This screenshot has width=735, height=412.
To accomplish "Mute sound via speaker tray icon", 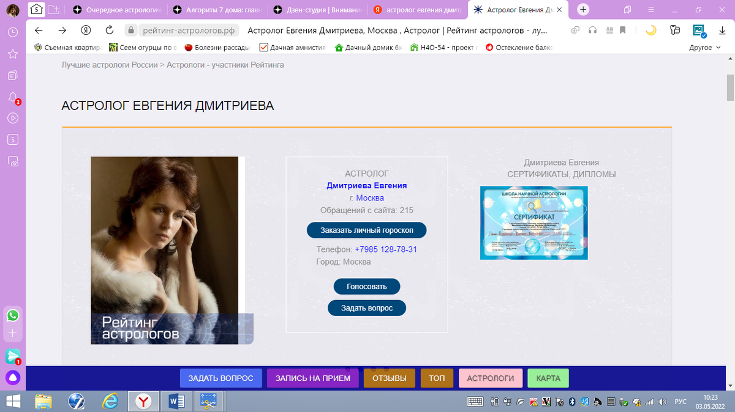I will (x=662, y=402).
